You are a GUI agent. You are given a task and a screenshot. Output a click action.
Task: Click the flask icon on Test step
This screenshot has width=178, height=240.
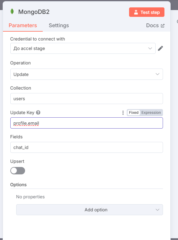(136, 12)
